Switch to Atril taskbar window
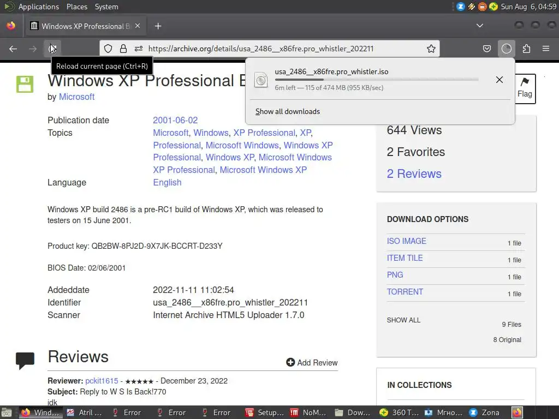The height and width of the screenshot is (419, 559). [86, 412]
